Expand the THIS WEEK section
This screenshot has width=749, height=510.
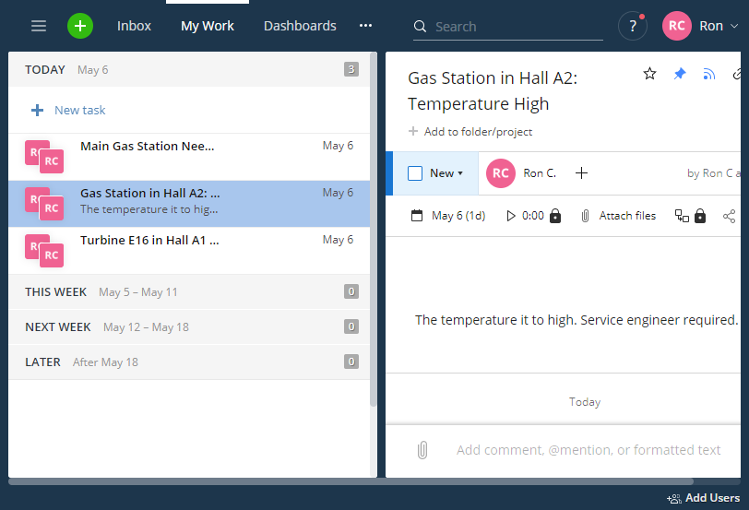(x=189, y=291)
